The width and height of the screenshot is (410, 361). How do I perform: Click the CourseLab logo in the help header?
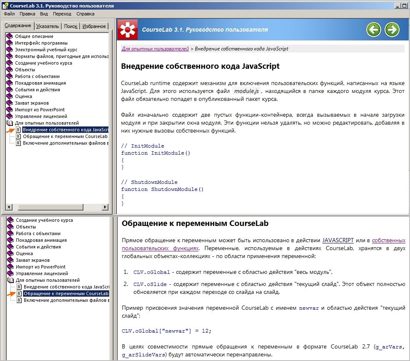[127, 29]
